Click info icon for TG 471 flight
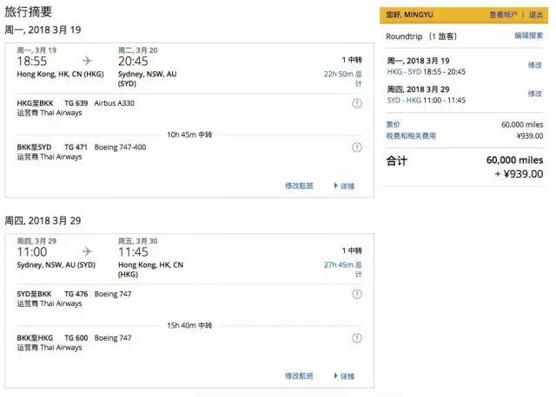 coord(357,147)
